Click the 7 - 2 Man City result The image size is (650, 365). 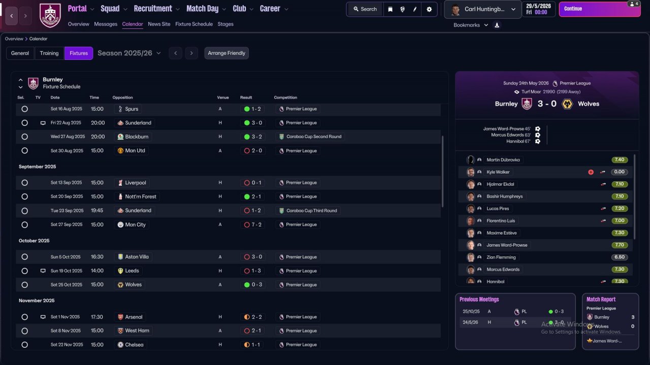coord(252,224)
